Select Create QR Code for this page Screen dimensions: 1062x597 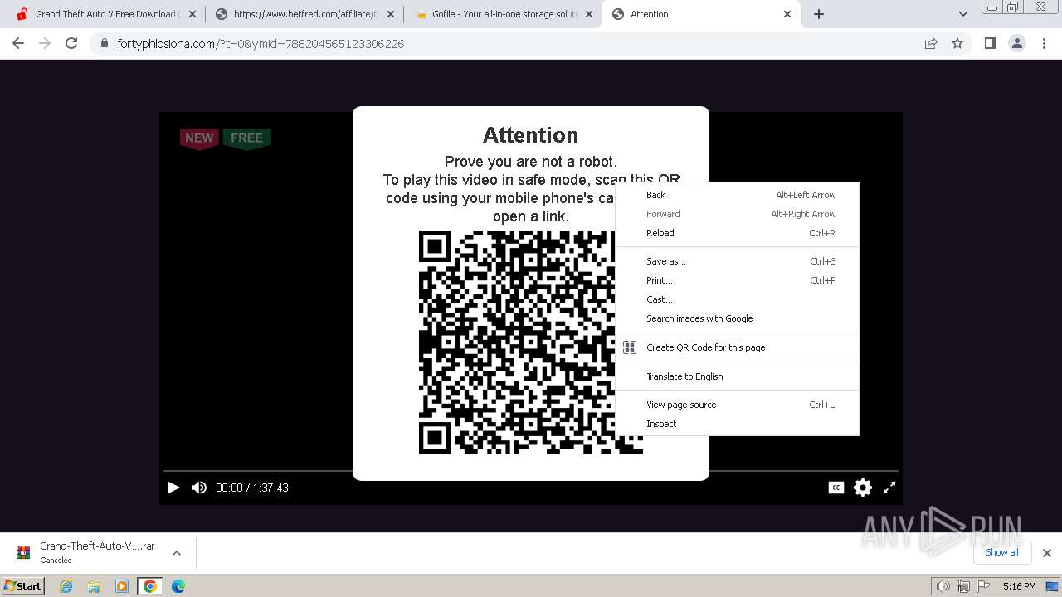coord(737,347)
